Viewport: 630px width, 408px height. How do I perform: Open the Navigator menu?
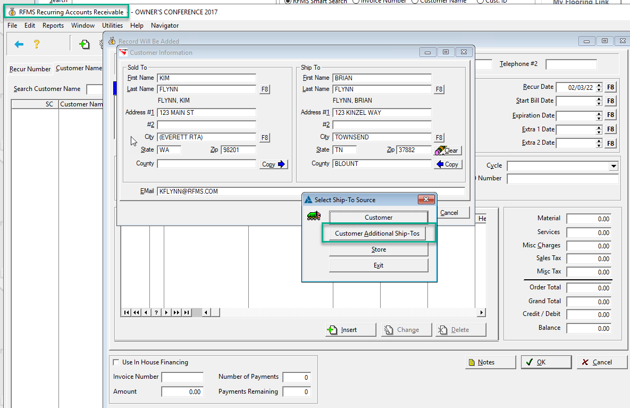165,26
